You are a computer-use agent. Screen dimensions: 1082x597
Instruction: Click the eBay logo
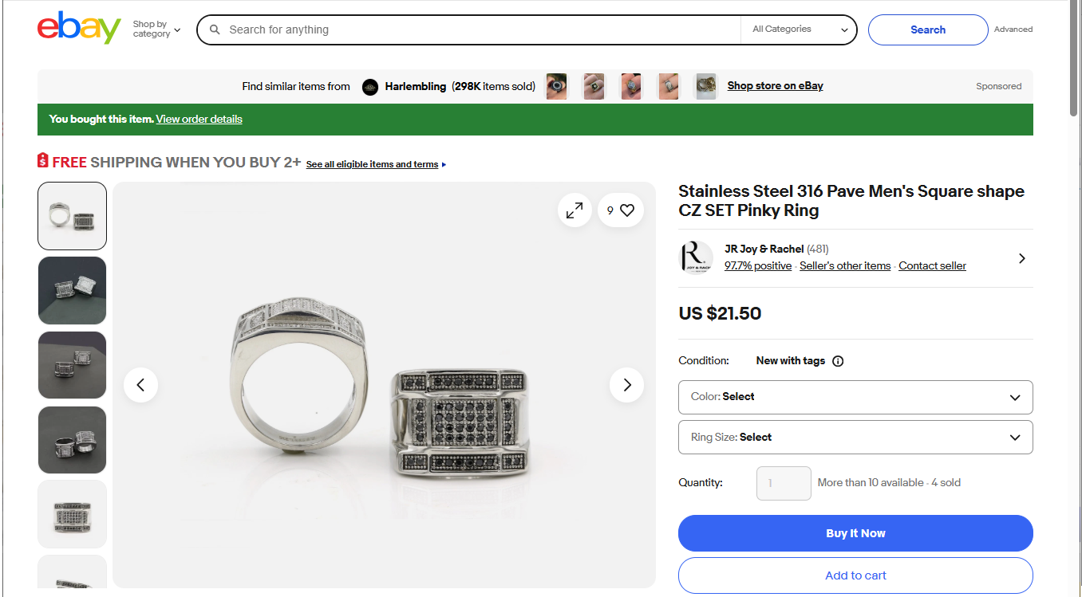click(x=79, y=29)
